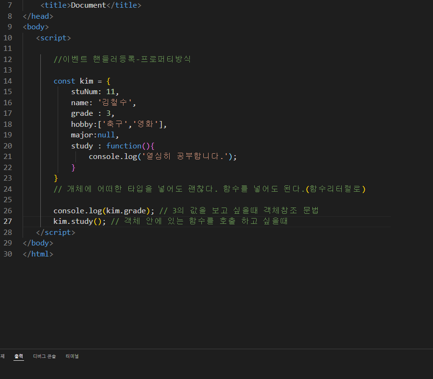Click the major property name
This screenshot has width=433, height=379.
coord(82,135)
